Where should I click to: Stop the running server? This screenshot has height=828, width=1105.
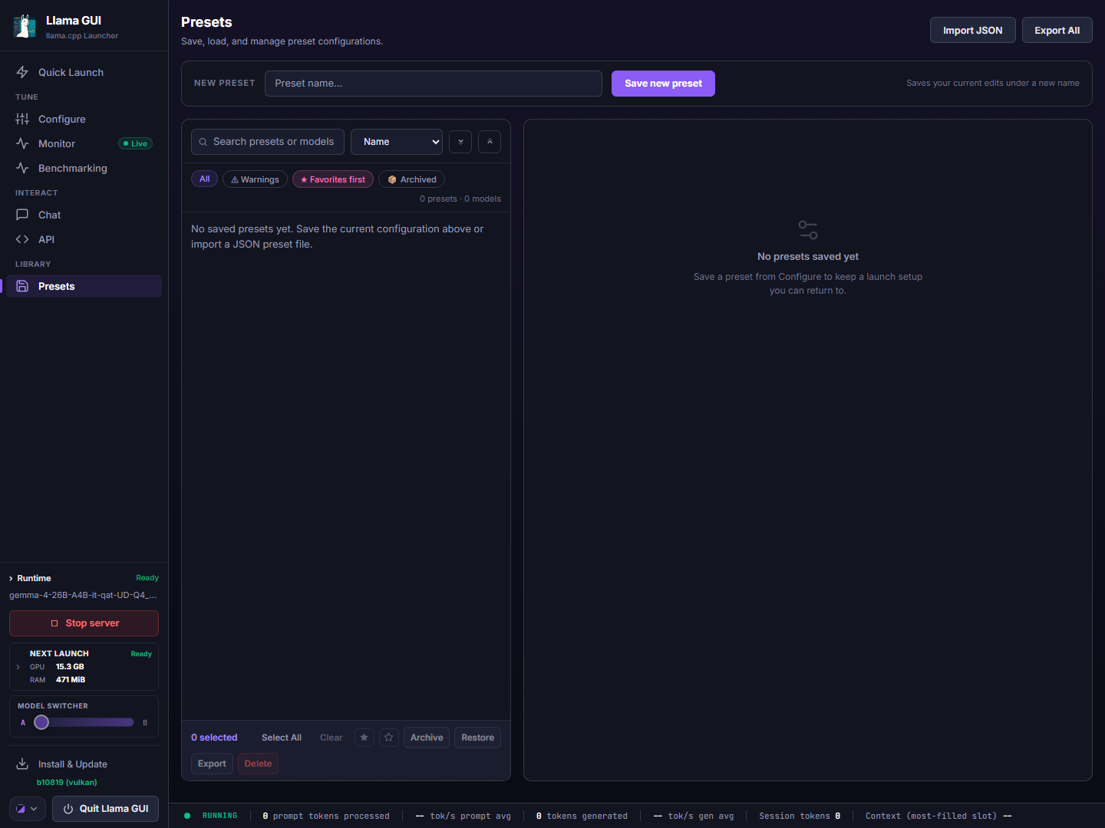(84, 623)
